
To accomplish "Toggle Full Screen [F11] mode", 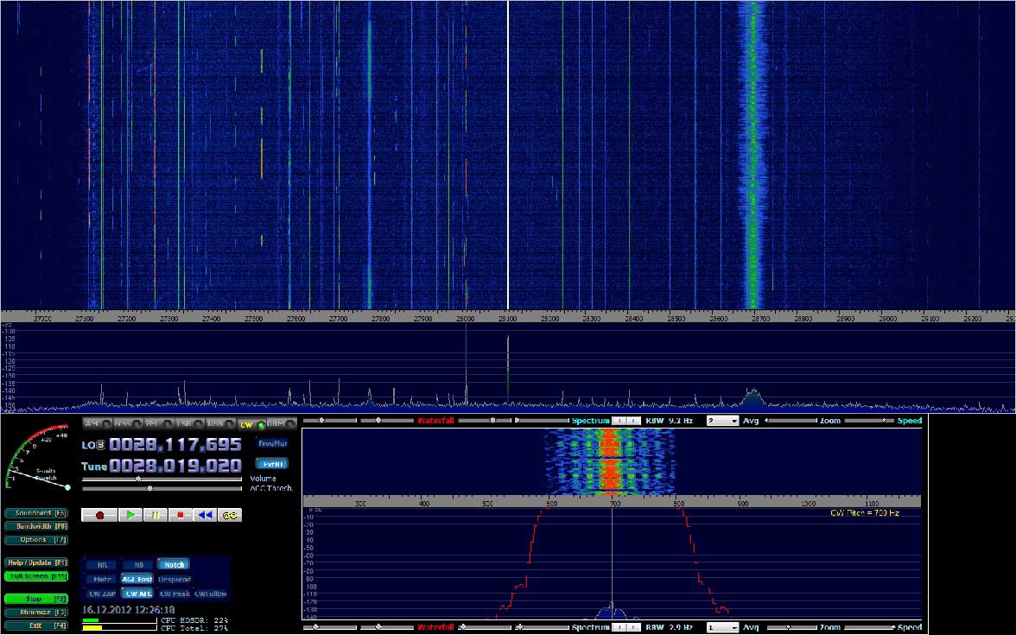I will [36, 576].
